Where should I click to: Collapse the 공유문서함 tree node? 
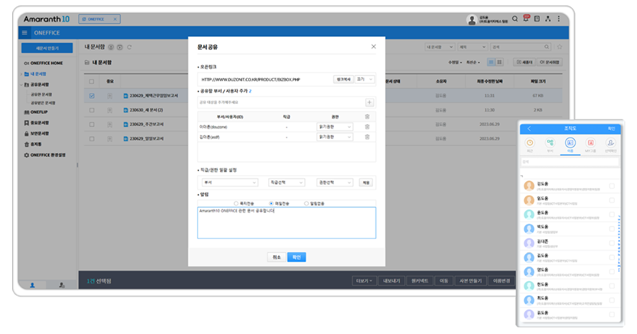pos(21,85)
